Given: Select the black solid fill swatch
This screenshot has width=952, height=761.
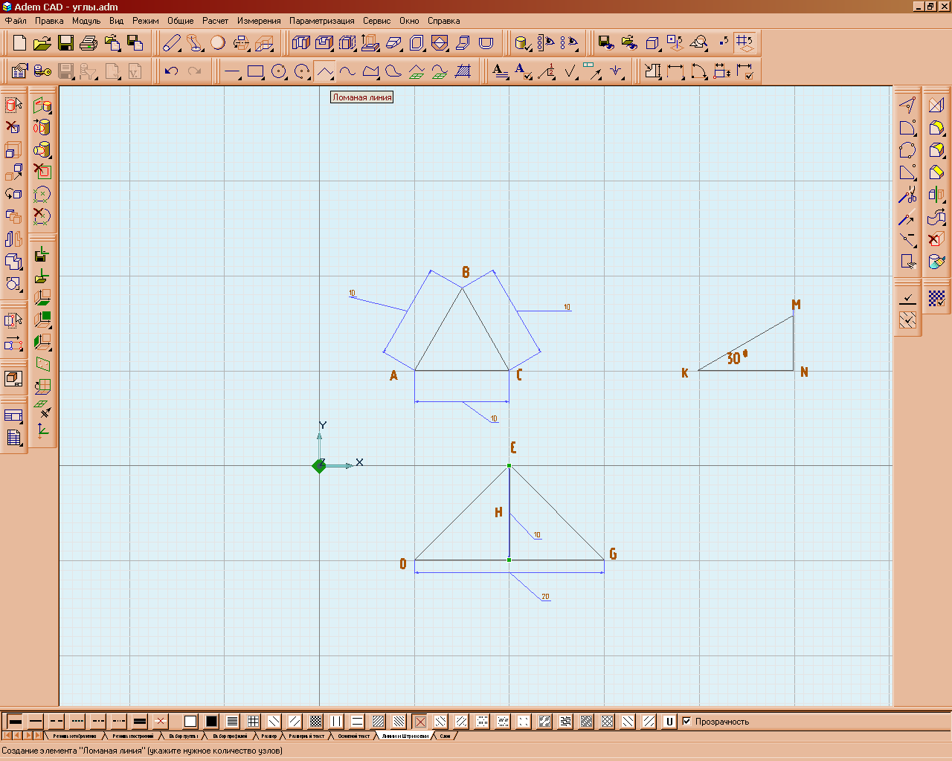Looking at the screenshot, I should (x=211, y=721).
